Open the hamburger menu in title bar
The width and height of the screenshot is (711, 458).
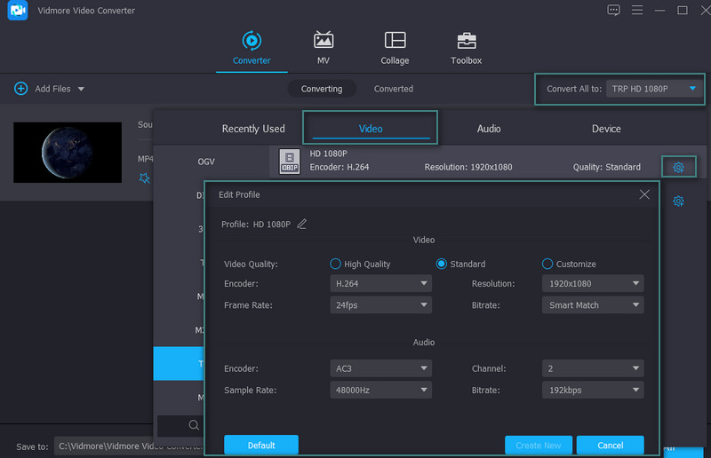[x=637, y=10]
